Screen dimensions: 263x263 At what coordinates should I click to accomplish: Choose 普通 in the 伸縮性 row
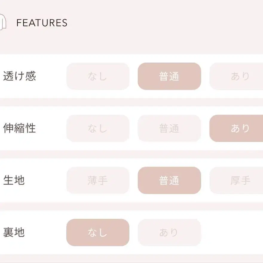click(x=169, y=128)
